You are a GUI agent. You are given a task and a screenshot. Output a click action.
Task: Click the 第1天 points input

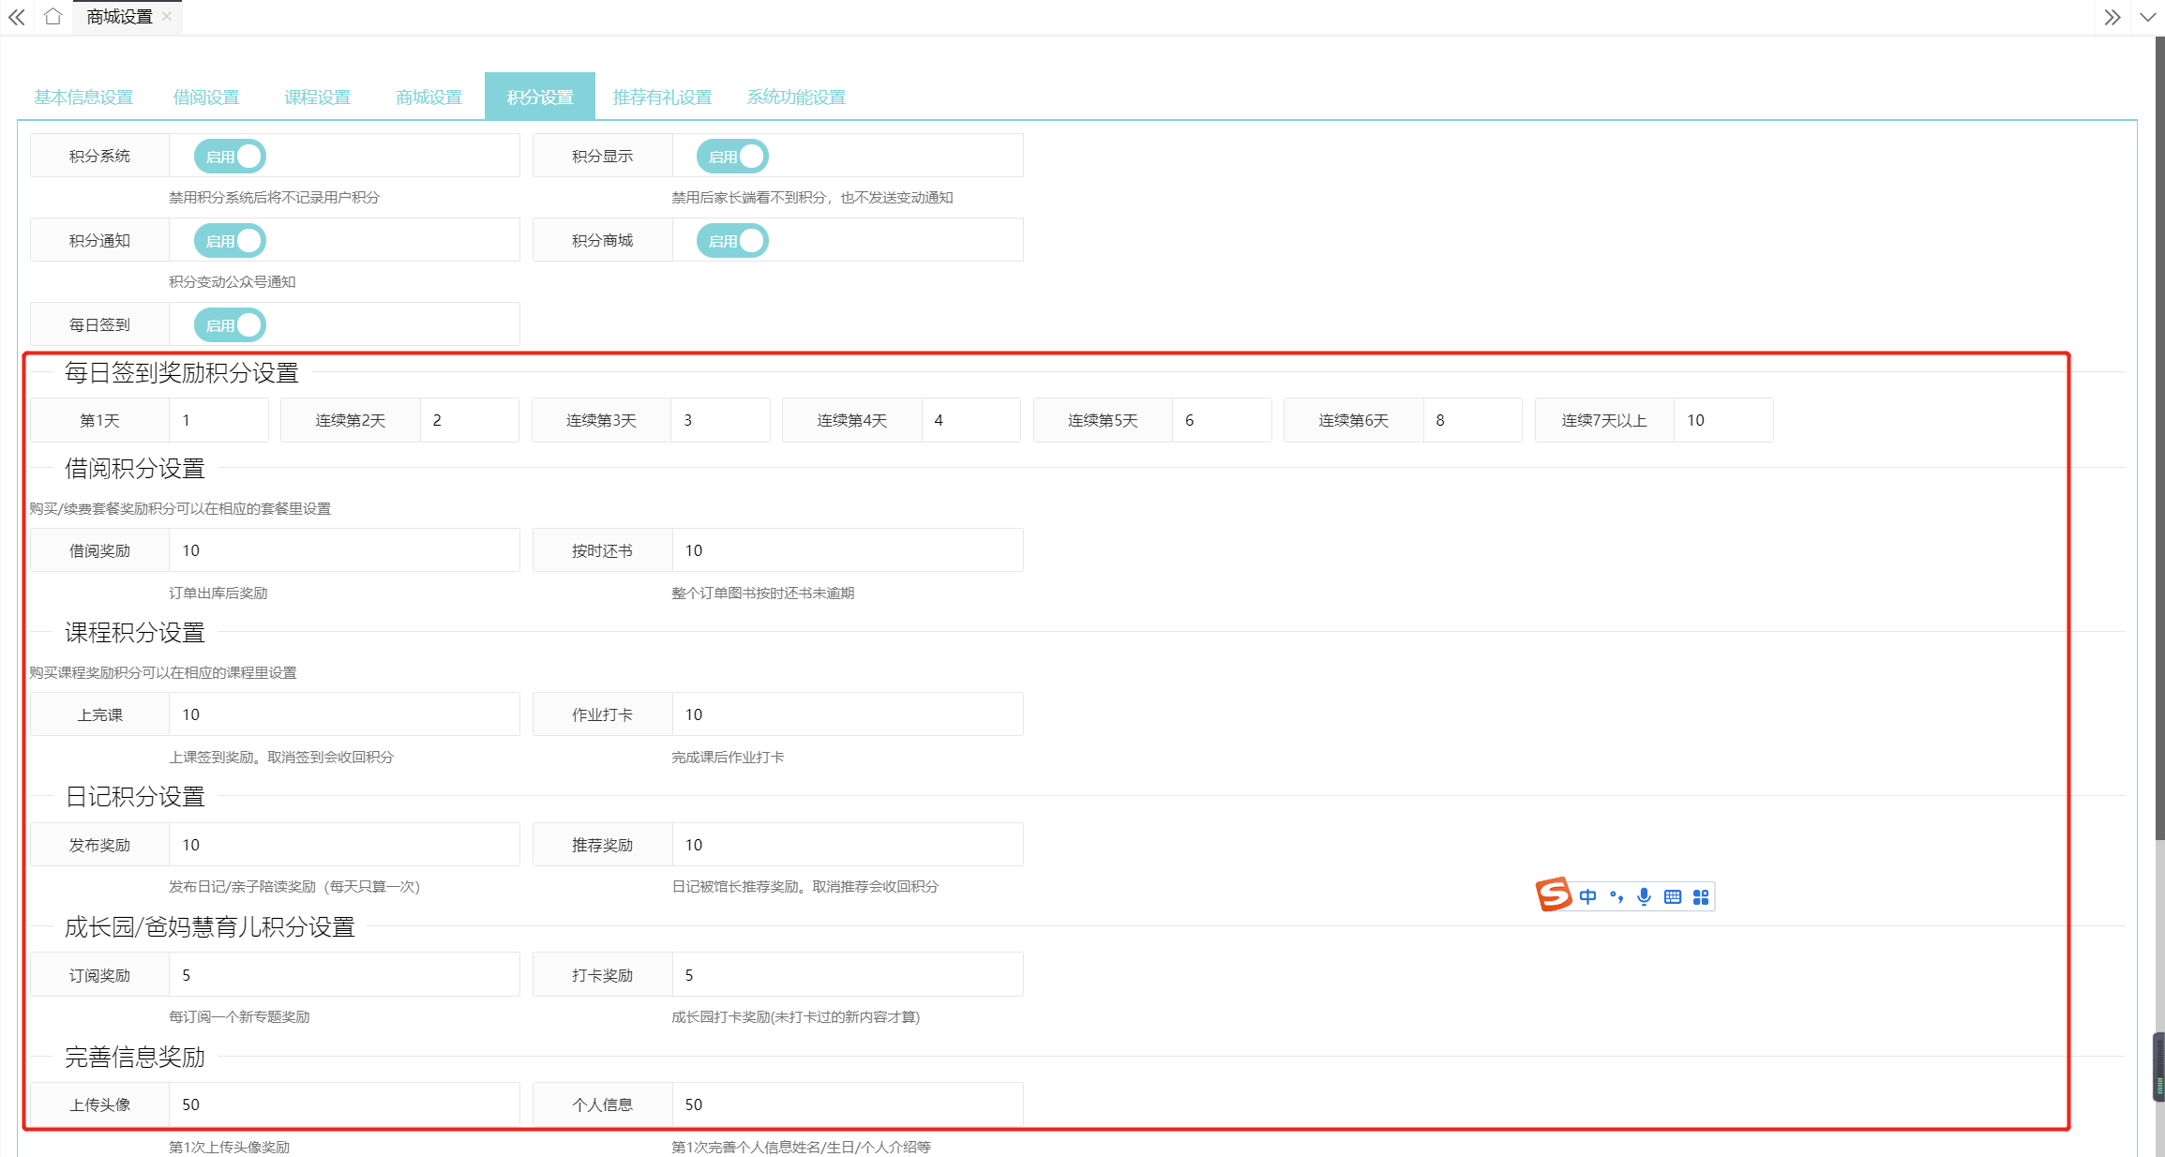218,420
